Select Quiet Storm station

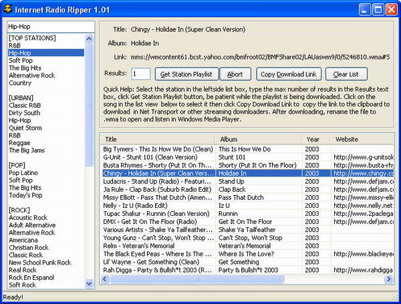(x=25, y=128)
